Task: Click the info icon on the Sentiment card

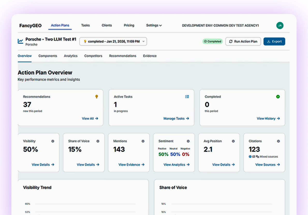Action: click(188, 141)
